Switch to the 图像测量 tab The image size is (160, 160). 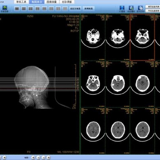(52, 2)
